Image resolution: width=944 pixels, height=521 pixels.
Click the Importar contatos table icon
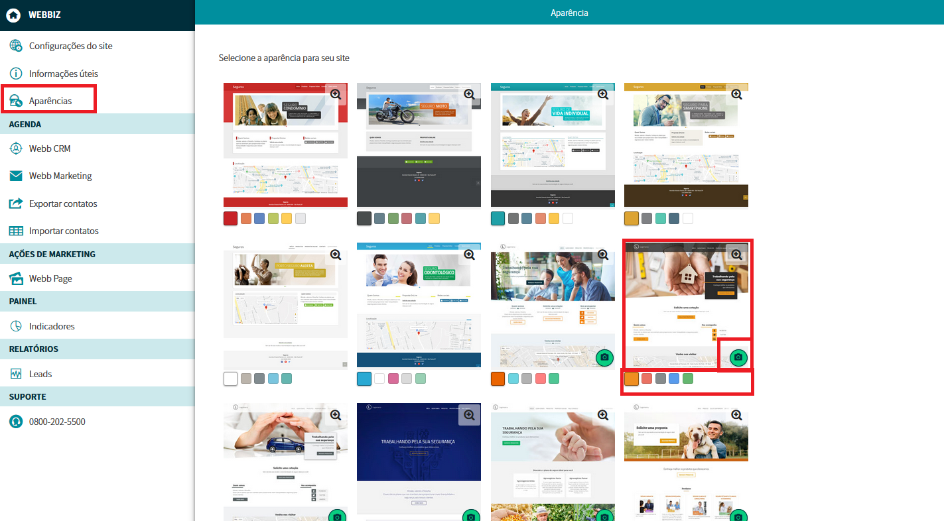[16, 231]
